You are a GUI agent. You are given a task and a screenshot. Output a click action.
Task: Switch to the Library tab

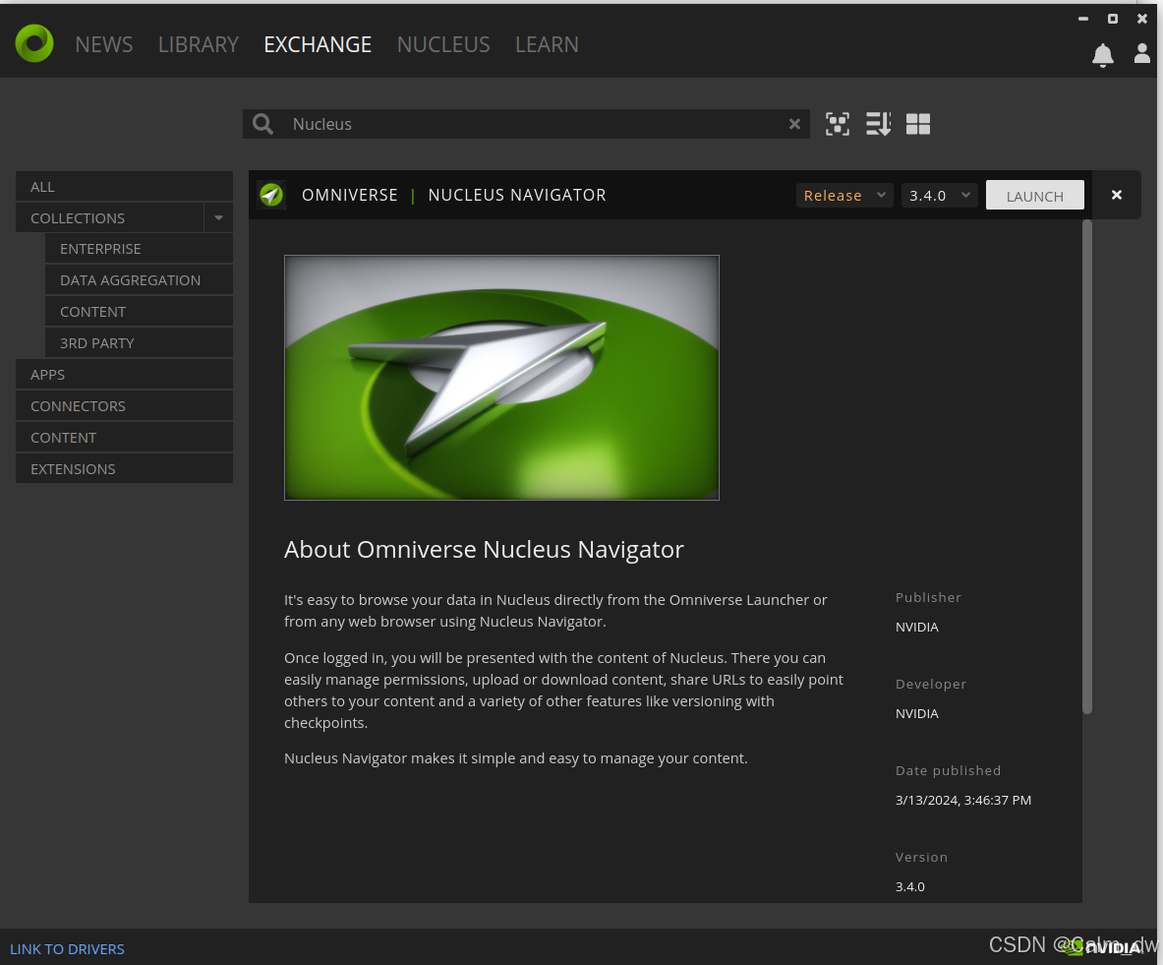point(199,44)
